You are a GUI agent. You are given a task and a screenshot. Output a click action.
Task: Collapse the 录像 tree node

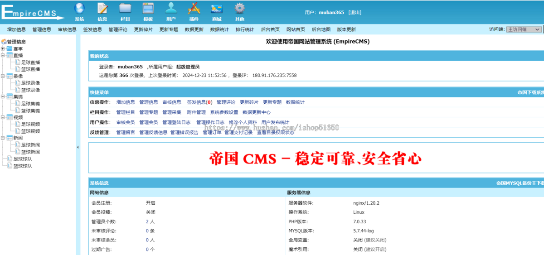pyautogui.click(x=3, y=76)
